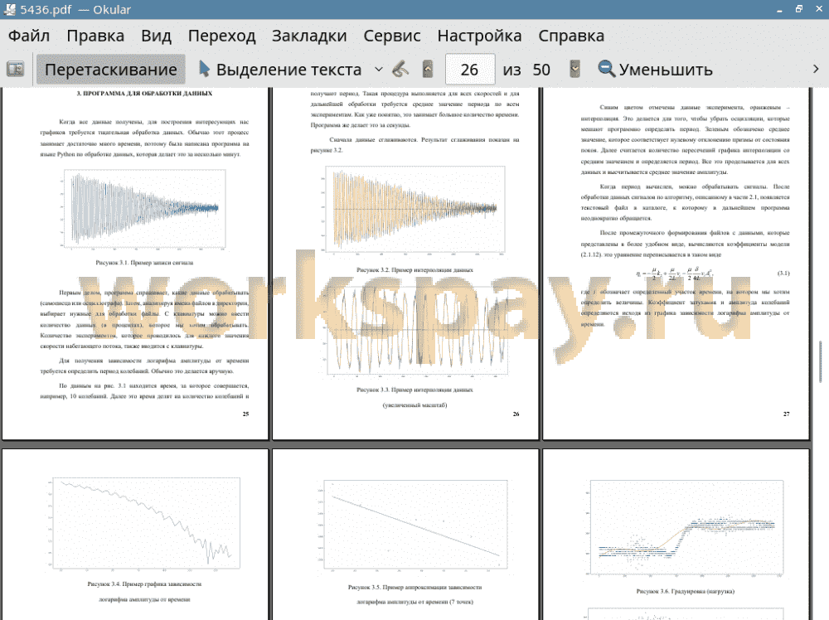The height and width of the screenshot is (620, 829).
Task: Click caption Рисунок 3.2. Пример интерполяции данных
Action: pos(414,269)
